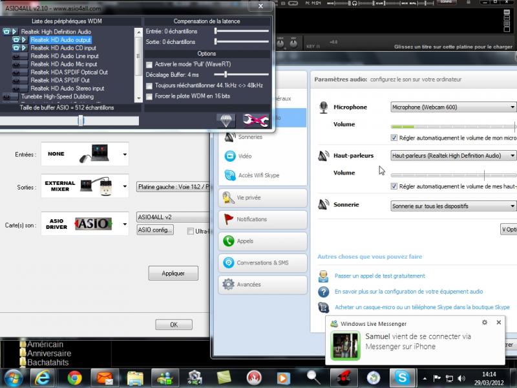Click the Vidéo webcam icon in Skype sidebar
The image size is (517, 388).
pos(229,156)
